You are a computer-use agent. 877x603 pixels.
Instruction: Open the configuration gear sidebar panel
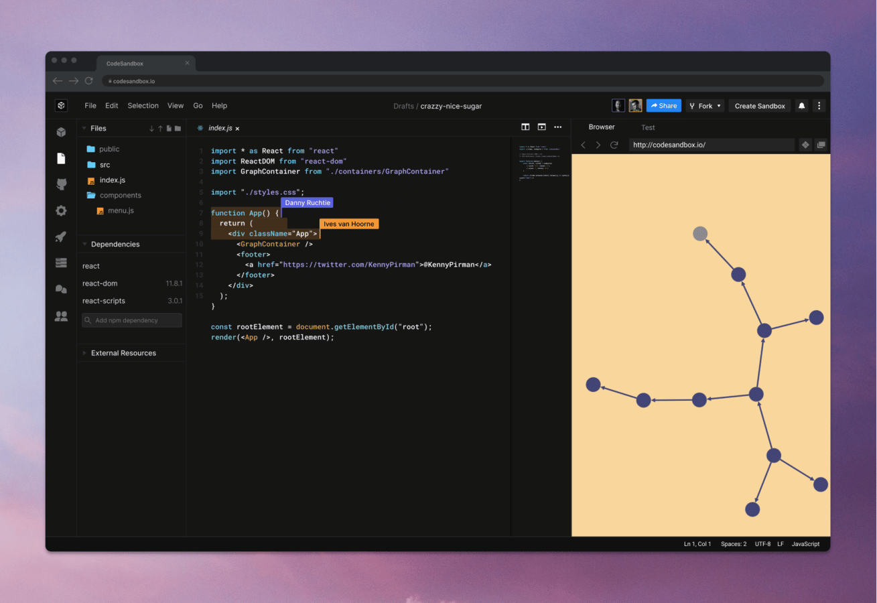pyautogui.click(x=61, y=210)
